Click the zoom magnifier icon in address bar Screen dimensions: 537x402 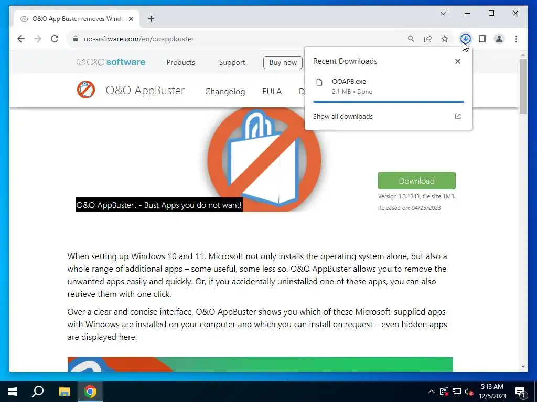tap(411, 39)
